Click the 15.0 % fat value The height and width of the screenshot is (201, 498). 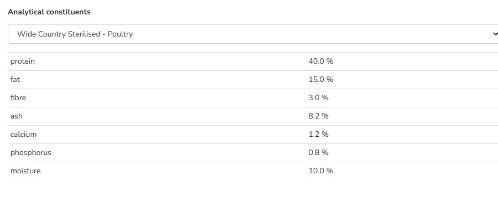pyautogui.click(x=321, y=80)
